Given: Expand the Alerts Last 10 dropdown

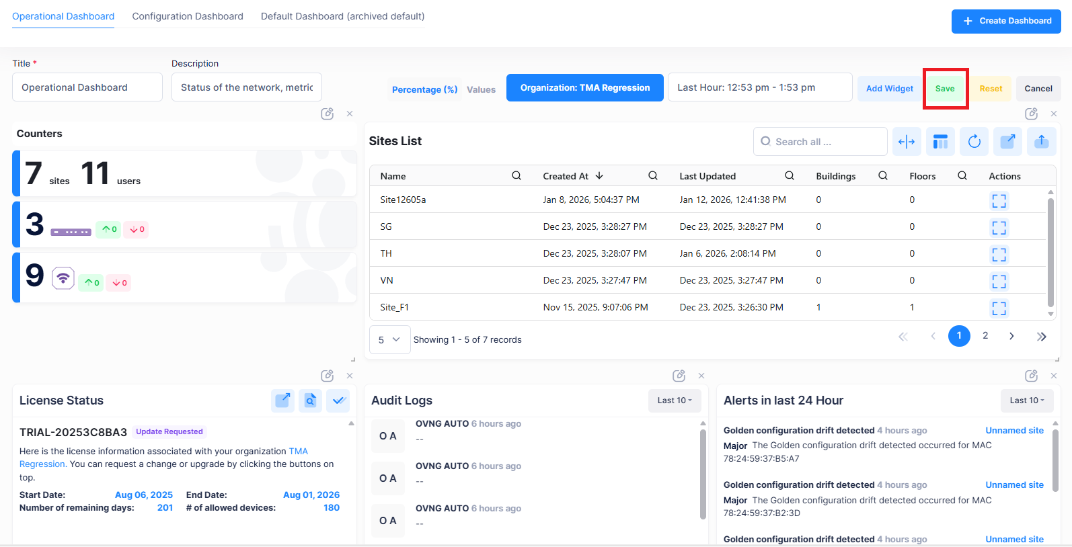Looking at the screenshot, I should (x=1026, y=401).
